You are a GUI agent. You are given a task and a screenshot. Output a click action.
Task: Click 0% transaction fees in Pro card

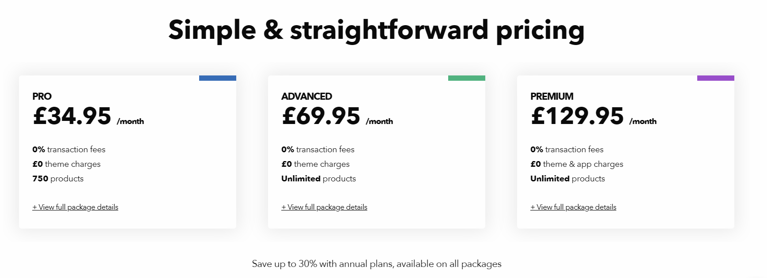point(69,150)
